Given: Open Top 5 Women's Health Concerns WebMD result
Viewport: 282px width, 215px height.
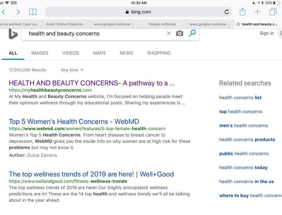Looking at the screenshot, I should 74,122.
